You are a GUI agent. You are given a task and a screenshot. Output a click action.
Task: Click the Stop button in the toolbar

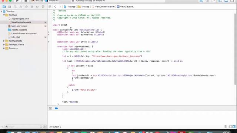click(26, 1)
